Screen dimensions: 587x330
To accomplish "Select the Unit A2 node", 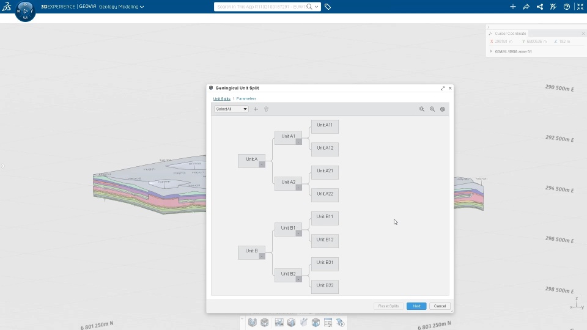I will (x=288, y=183).
